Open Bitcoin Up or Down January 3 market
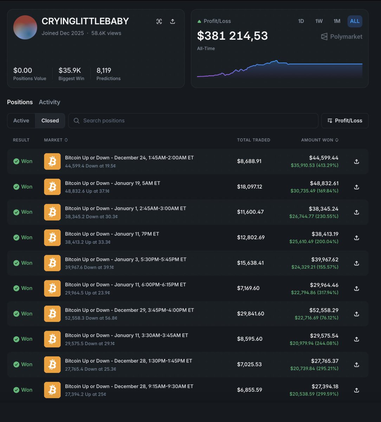381x422 pixels. [x=126, y=259]
